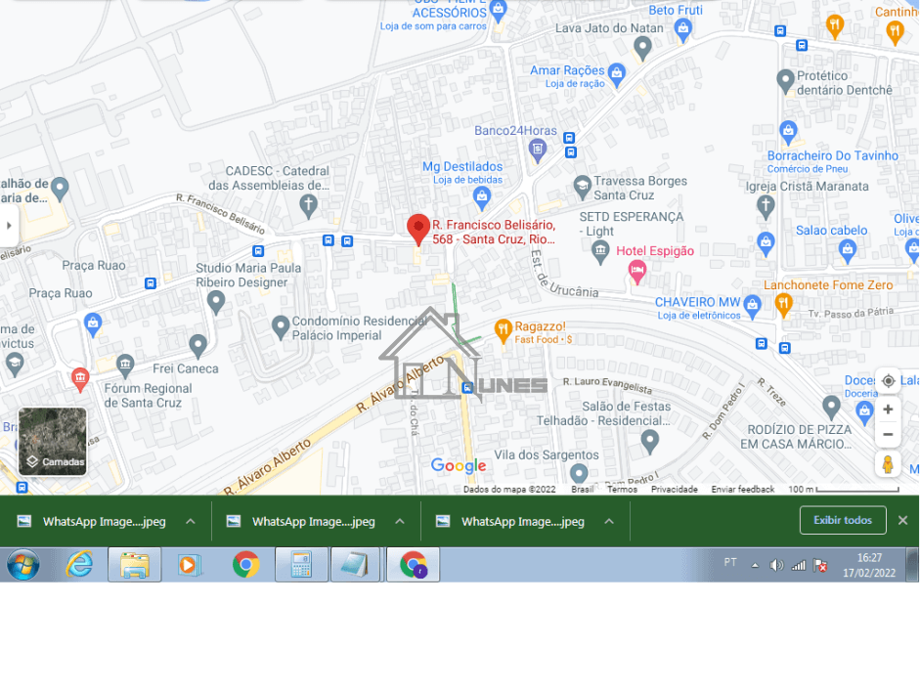Launch Internet Explorer from taskbar
920x690 pixels.
79,565
